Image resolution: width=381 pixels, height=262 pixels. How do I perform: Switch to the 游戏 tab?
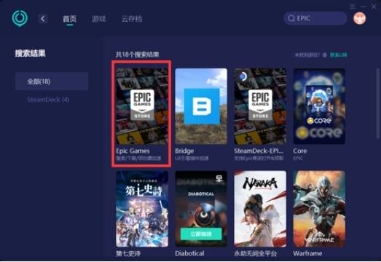click(99, 19)
